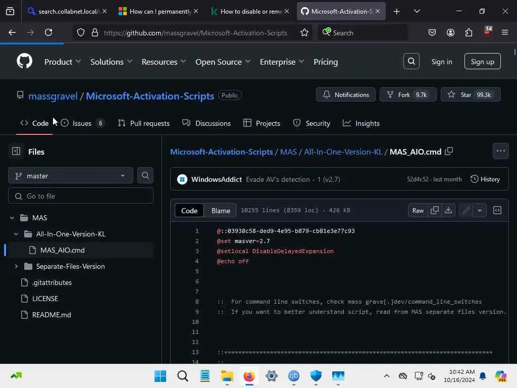Image resolution: width=517 pixels, height=388 pixels.
Task: Click the Sign up button
Action: pyautogui.click(x=482, y=61)
